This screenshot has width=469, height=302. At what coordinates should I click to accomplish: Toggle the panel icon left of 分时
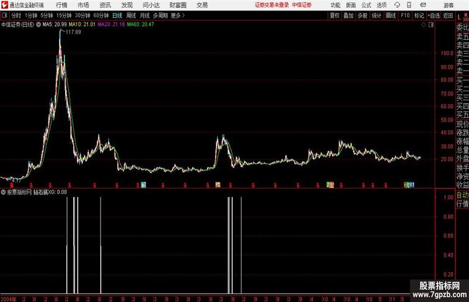pos(4,16)
